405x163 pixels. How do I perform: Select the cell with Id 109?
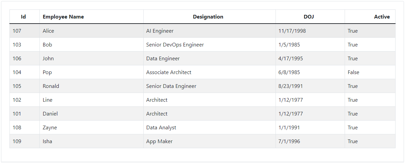point(17,141)
